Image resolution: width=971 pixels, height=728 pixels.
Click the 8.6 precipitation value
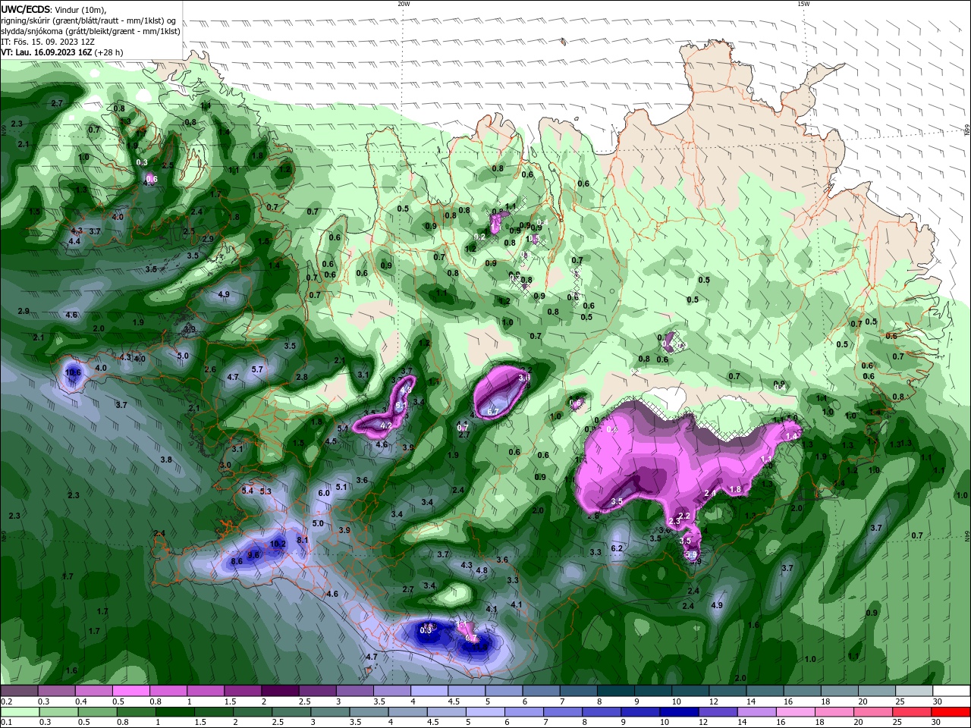[x=237, y=561]
